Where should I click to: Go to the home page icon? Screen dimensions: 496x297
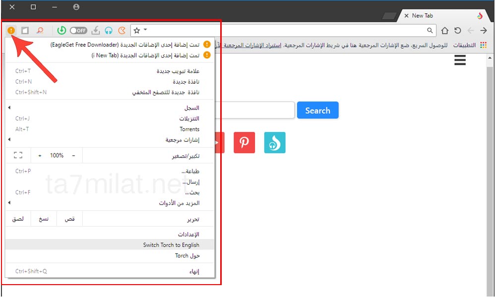[x=445, y=30]
